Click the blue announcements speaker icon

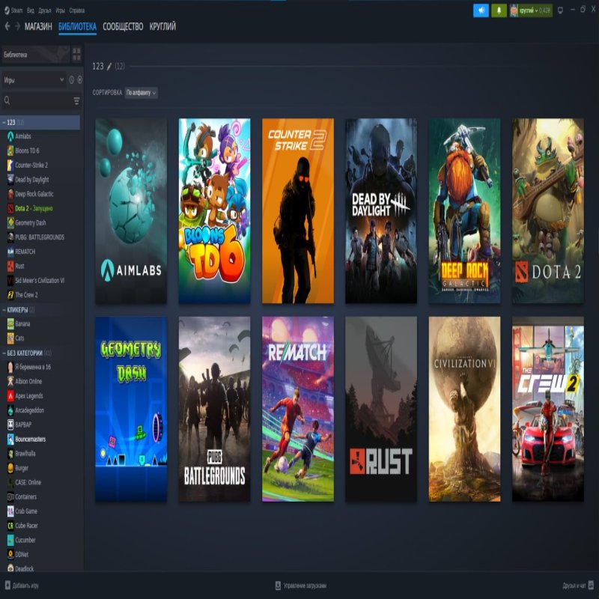(480, 10)
